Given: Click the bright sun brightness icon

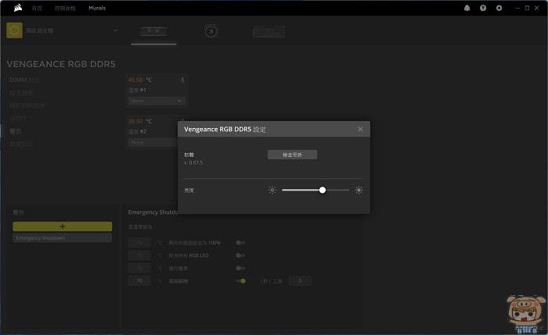Looking at the screenshot, I should click(359, 190).
